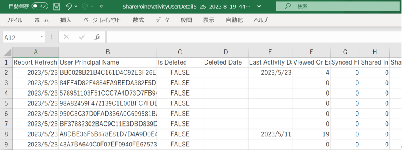Select row 8 header
Screen dimensions: 402x150
[6, 134]
